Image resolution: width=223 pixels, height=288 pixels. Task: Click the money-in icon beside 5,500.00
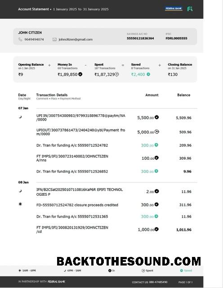click(x=156, y=117)
